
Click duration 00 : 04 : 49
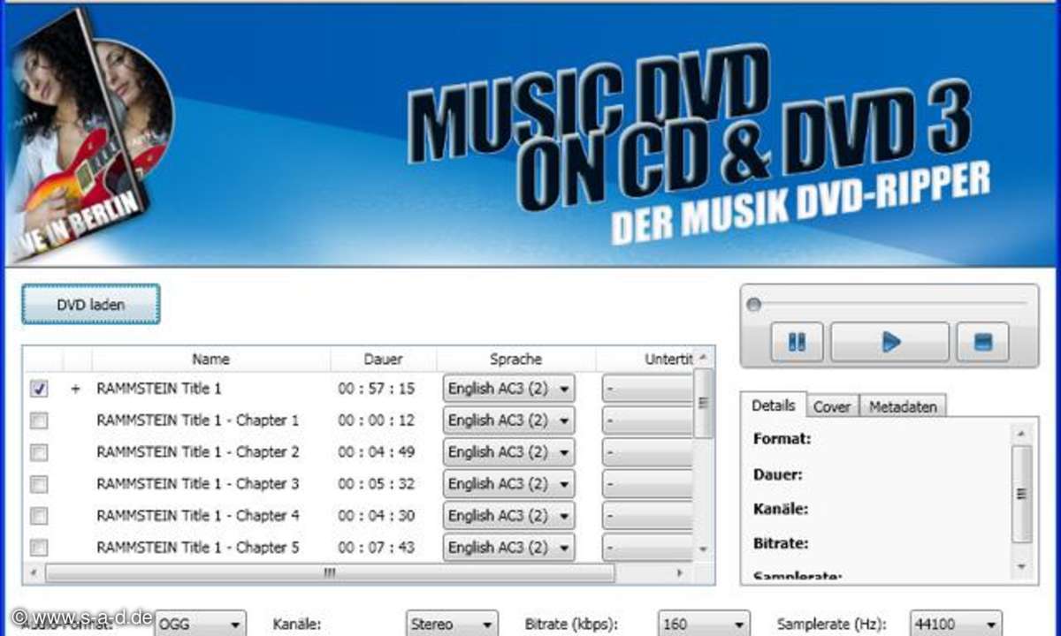[x=376, y=452]
